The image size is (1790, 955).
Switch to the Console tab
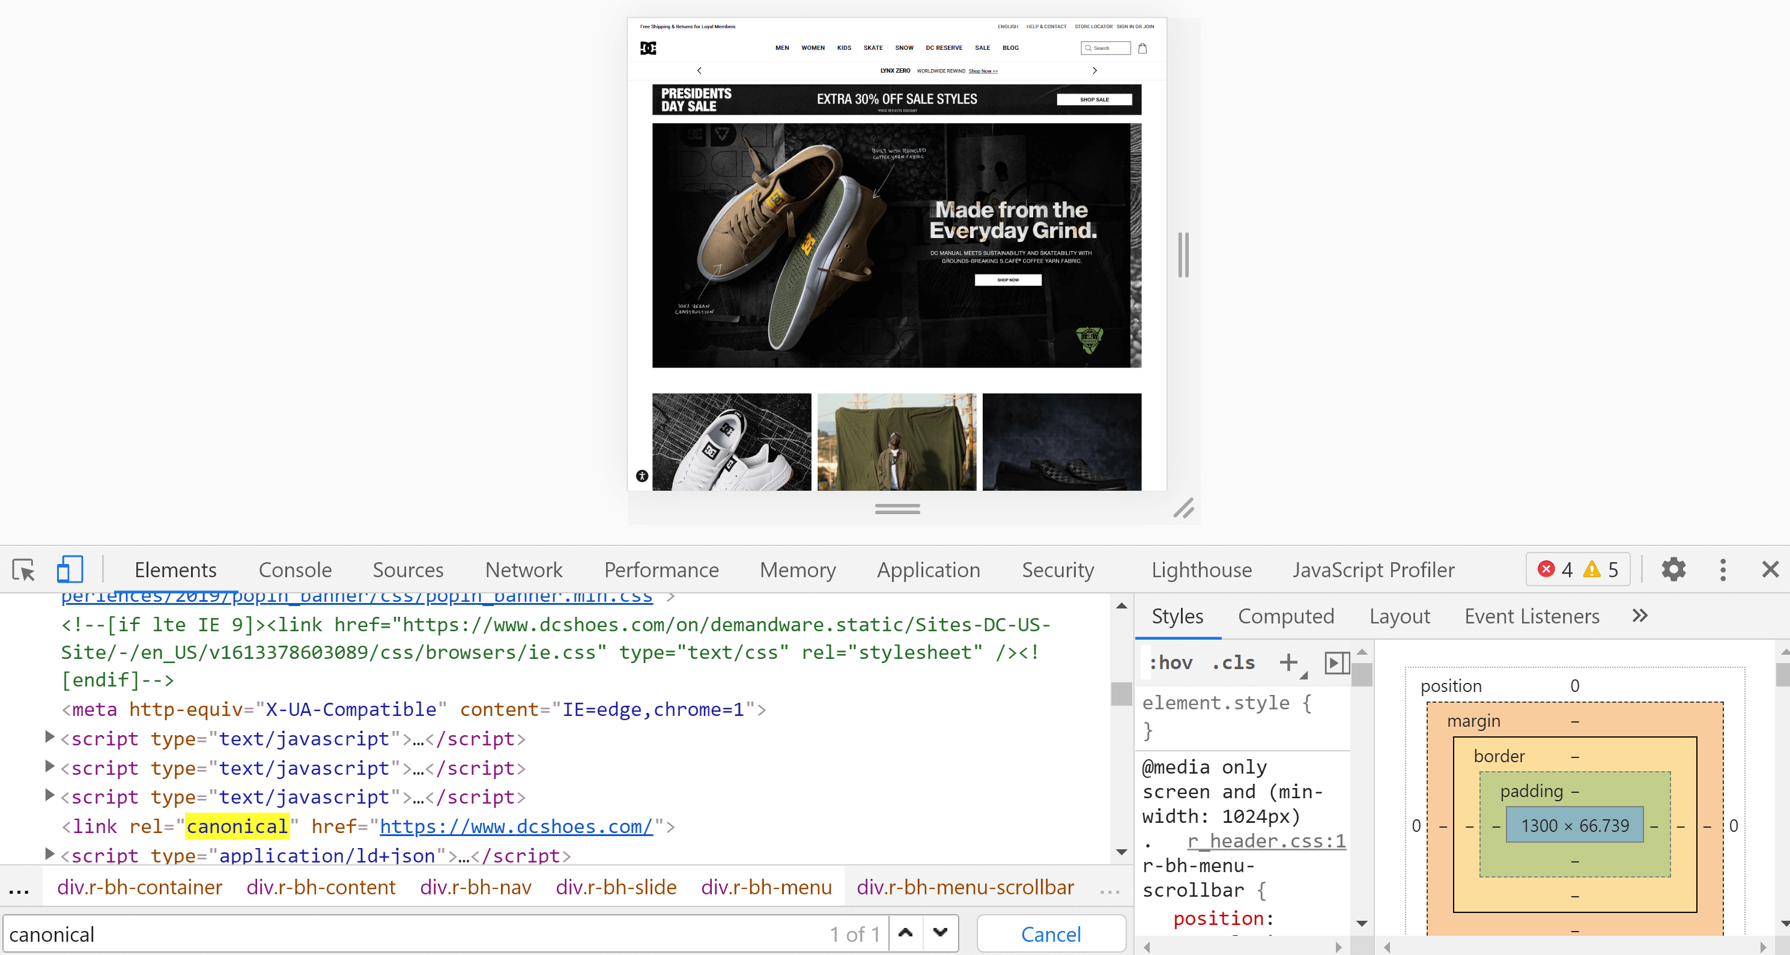pos(296,570)
